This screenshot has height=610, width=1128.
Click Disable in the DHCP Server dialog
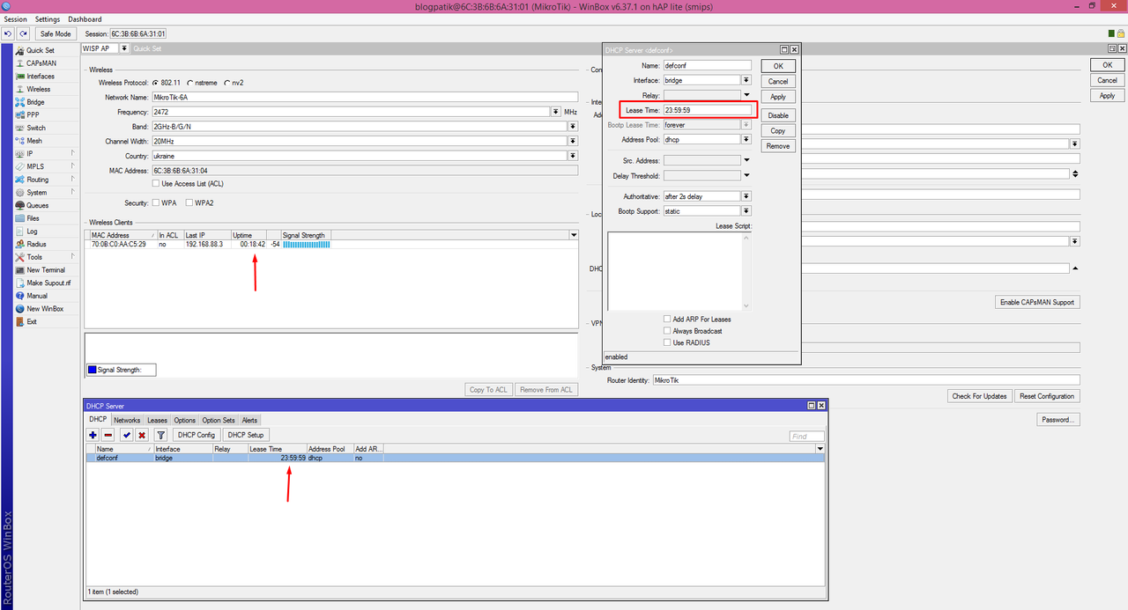[x=778, y=115]
